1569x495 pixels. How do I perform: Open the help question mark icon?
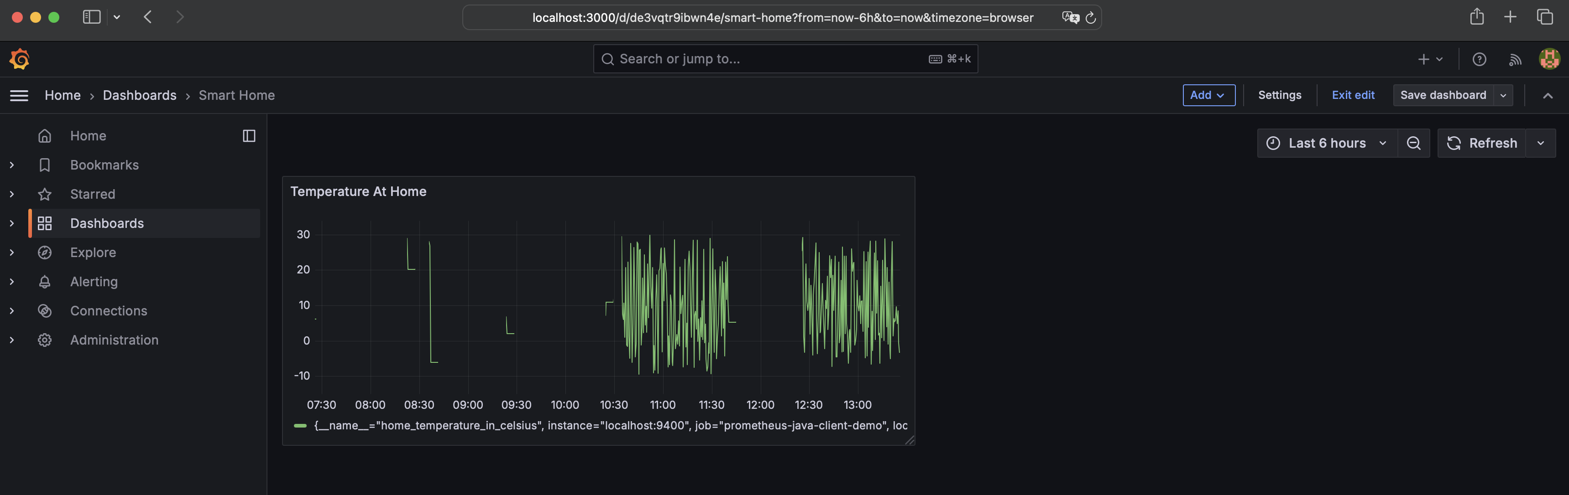tap(1480, 59)
